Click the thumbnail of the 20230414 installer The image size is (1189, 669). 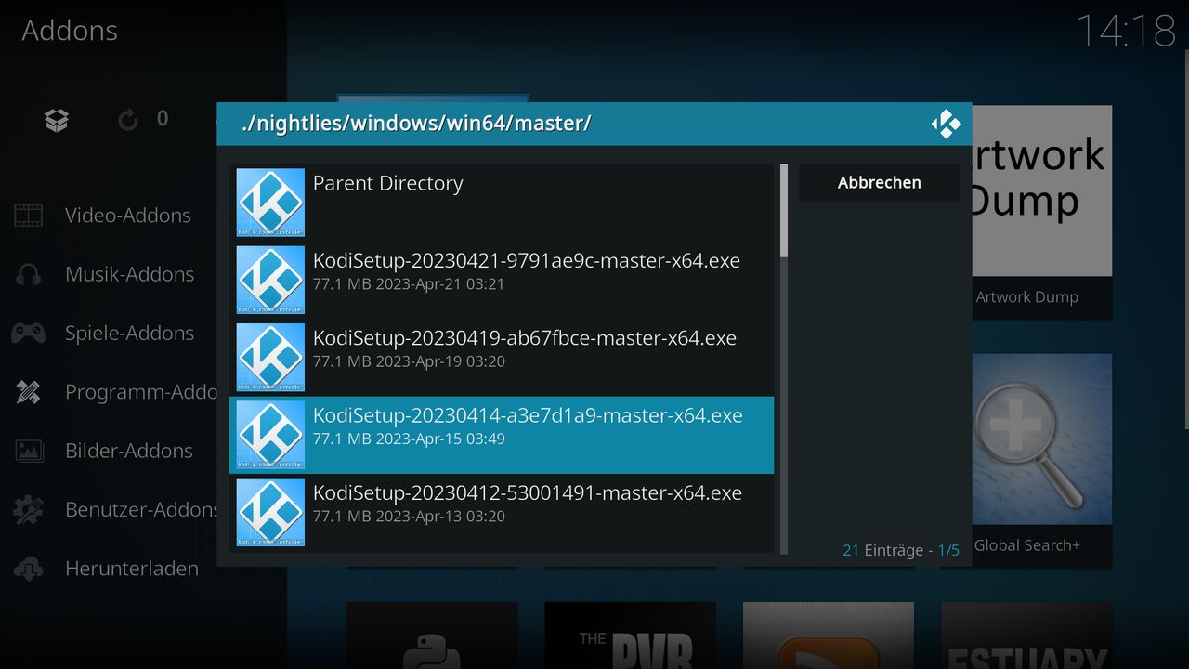(x=270, y=435)
